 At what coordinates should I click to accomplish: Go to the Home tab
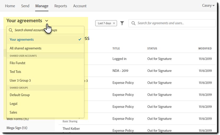point(10,6)
